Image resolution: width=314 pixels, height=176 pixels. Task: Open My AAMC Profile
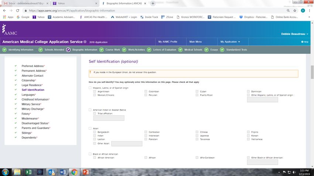(x=168, y=42)
